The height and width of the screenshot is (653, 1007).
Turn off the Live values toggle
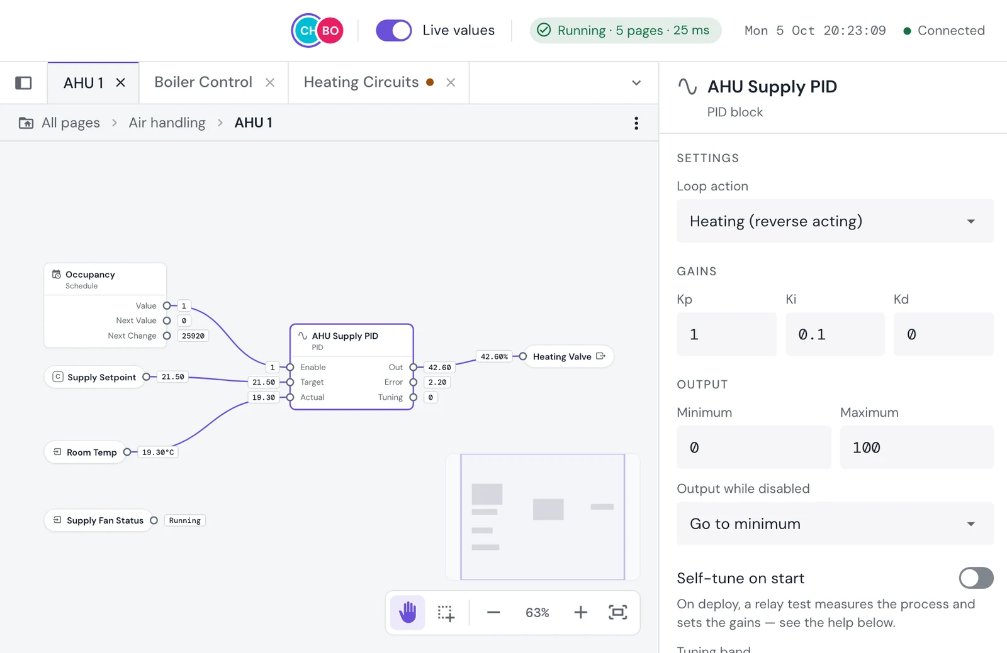click(x=394, y=30)
